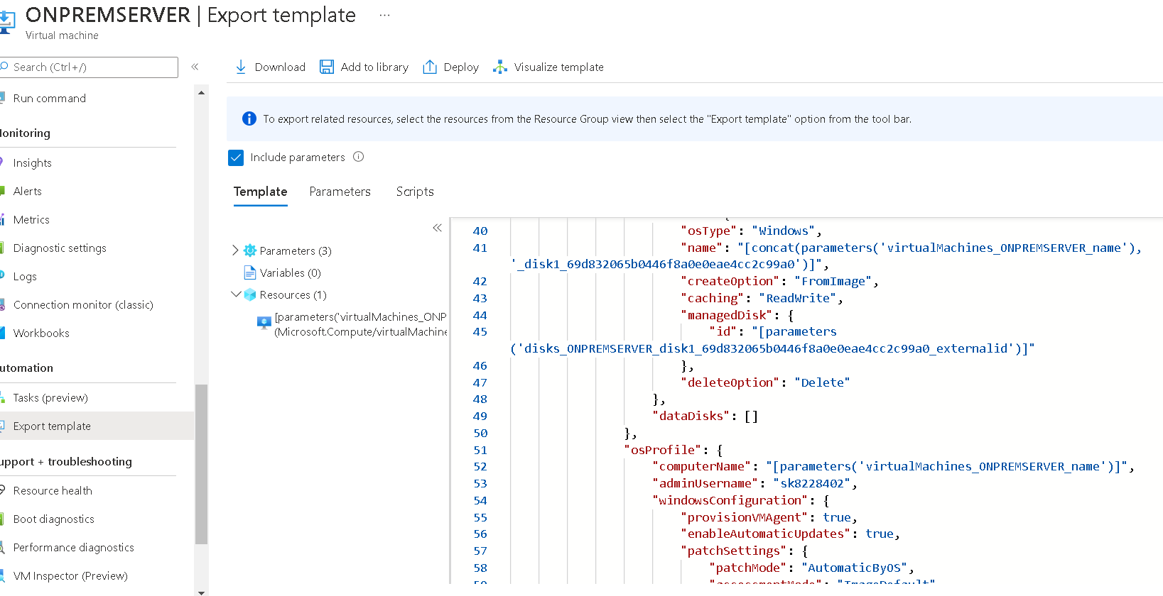
Task: Open the Run command menu item
Action: point(50,98)
